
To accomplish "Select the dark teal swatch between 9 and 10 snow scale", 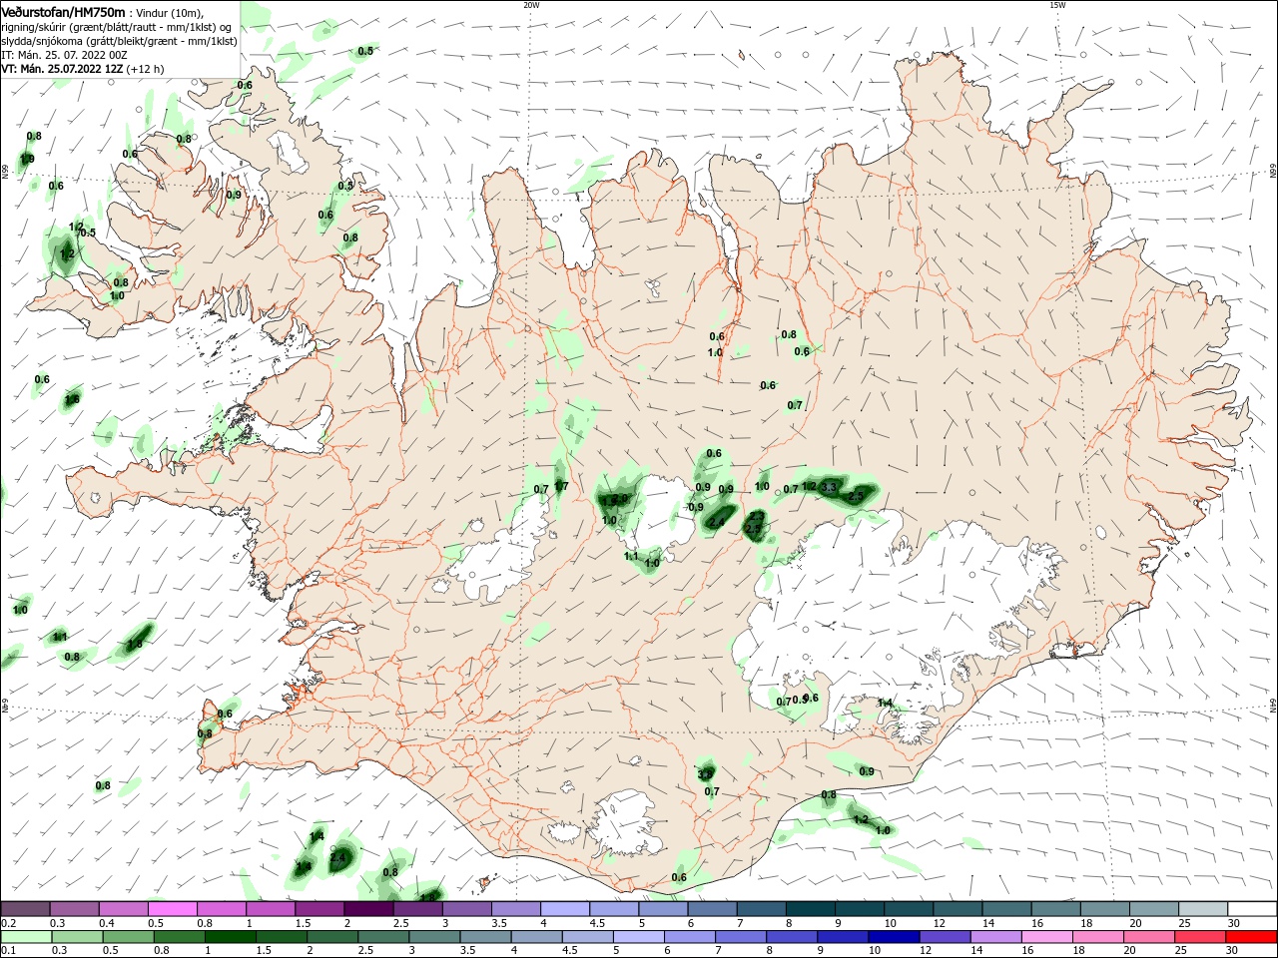I will click(860, 908).
